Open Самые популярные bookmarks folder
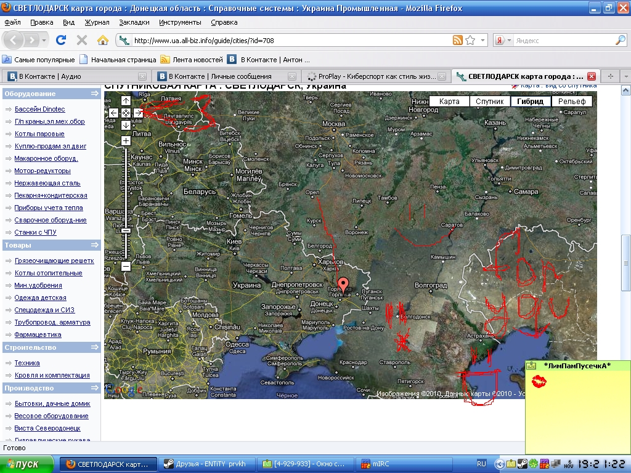This screenshot has height=473, width=631. coord(39,60)
